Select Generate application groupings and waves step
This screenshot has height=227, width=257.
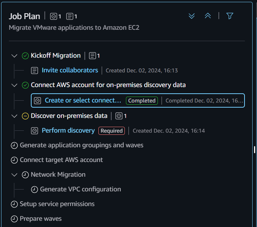point(82,145)
